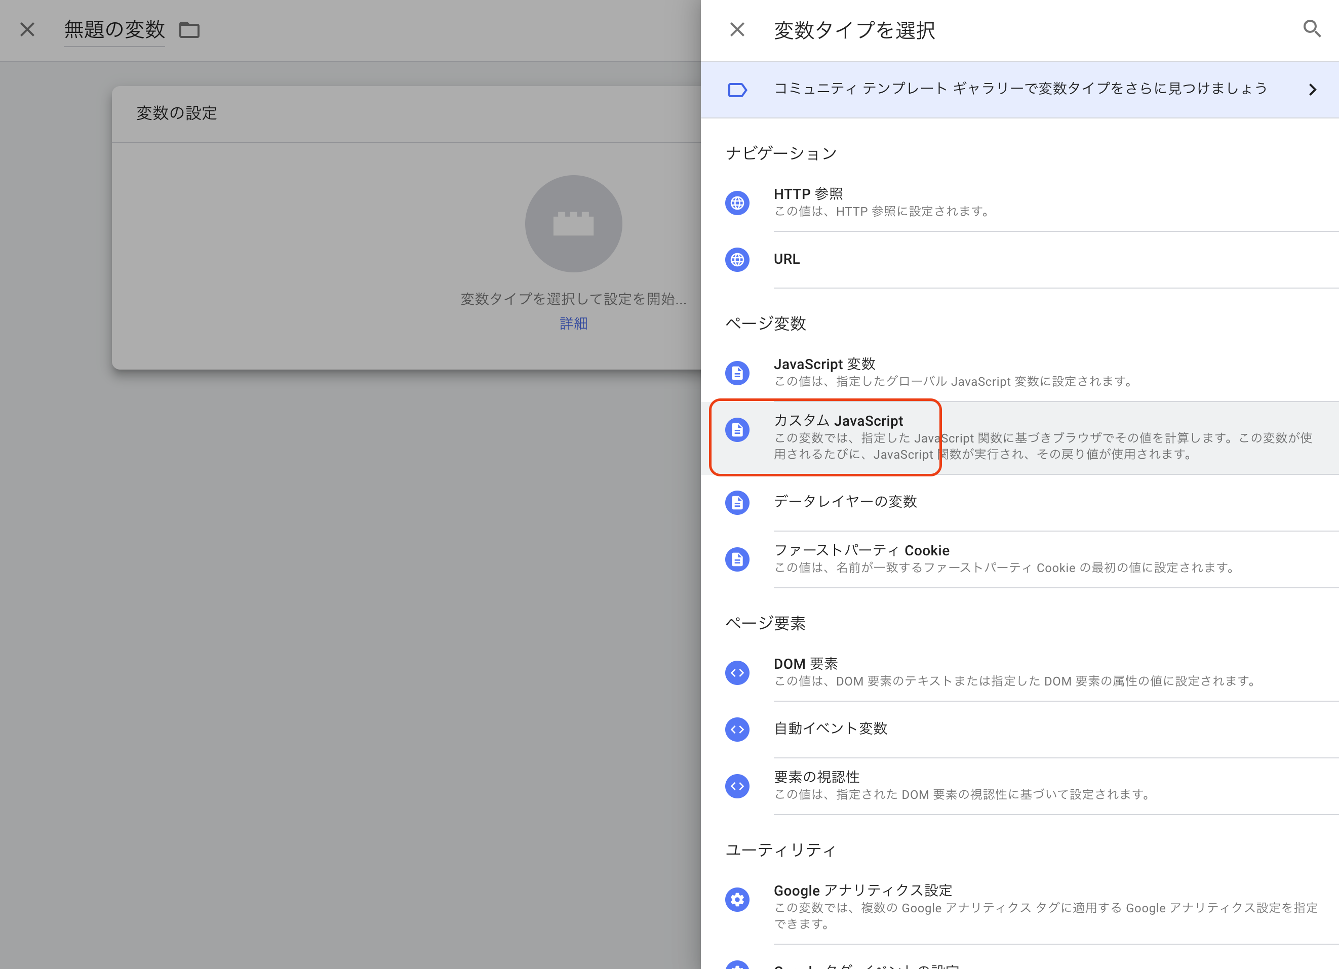Click the folder icon beside 無題の変数
1339x969 pixels.
189,29
